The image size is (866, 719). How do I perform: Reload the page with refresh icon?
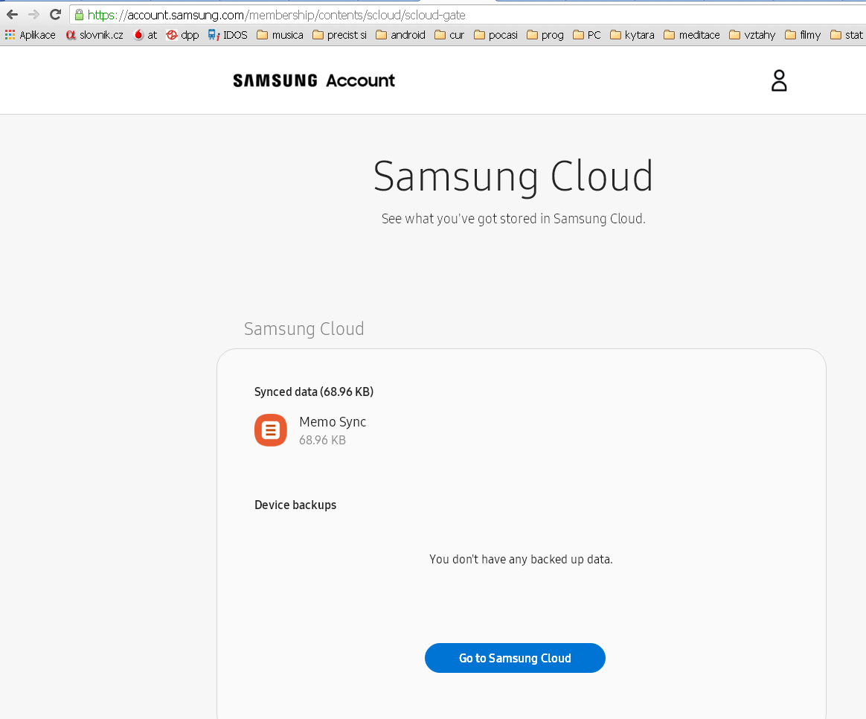click(x=55, y=14)
